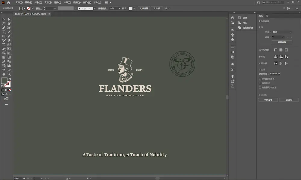Click Document Setup in control bar
Viewport: 301px width, 180px height.
[x=144, y=8]
